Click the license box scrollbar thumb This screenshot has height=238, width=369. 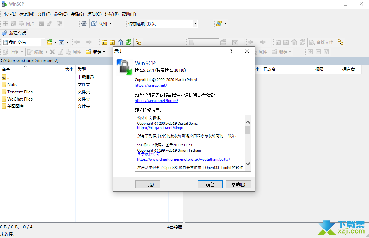248,130
